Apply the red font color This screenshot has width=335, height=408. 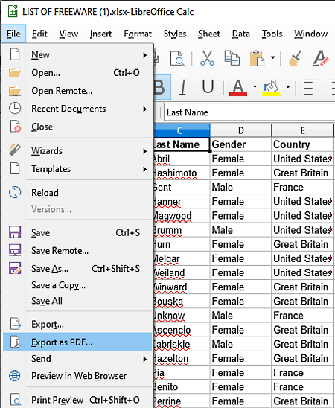(x=238, y=87)
